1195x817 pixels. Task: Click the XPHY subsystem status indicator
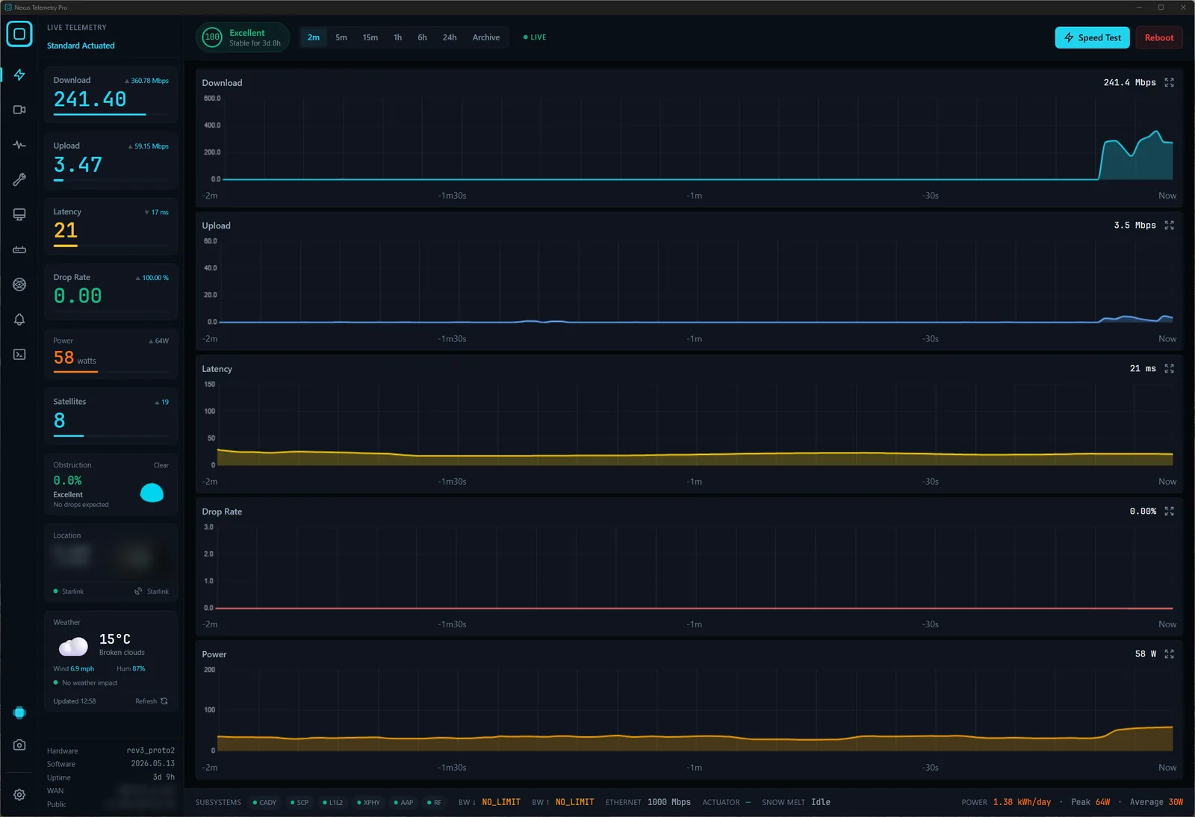tap(368, 803)
